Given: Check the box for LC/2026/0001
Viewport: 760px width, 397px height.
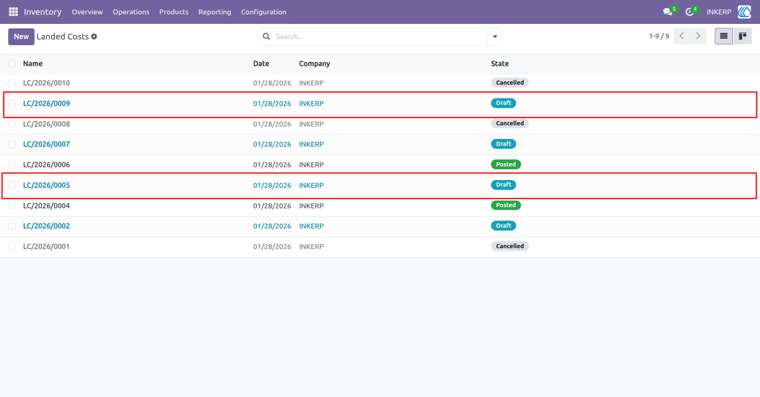Looking at the screenshot, I should click(12, 247).
